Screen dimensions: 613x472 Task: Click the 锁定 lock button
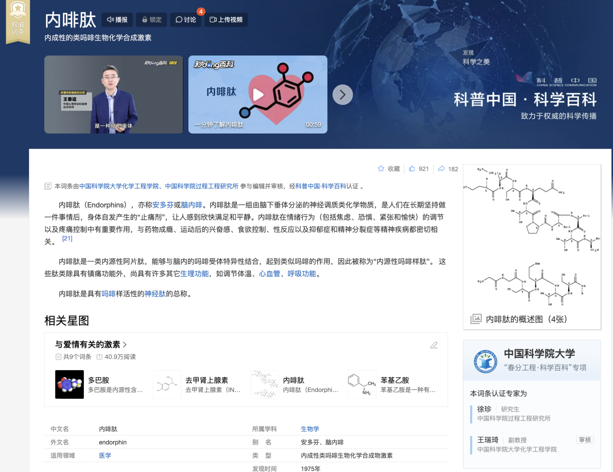point(152,20)
